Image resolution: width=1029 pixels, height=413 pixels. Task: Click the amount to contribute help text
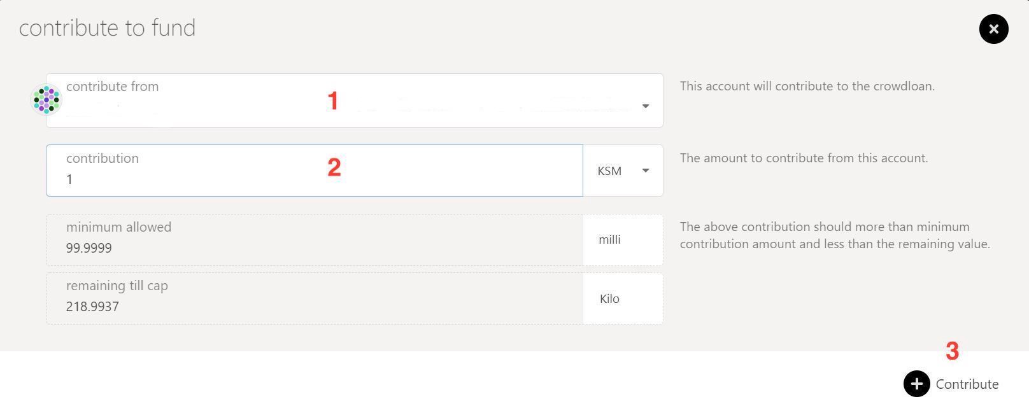pyautogui.click(x=804, y=158)
